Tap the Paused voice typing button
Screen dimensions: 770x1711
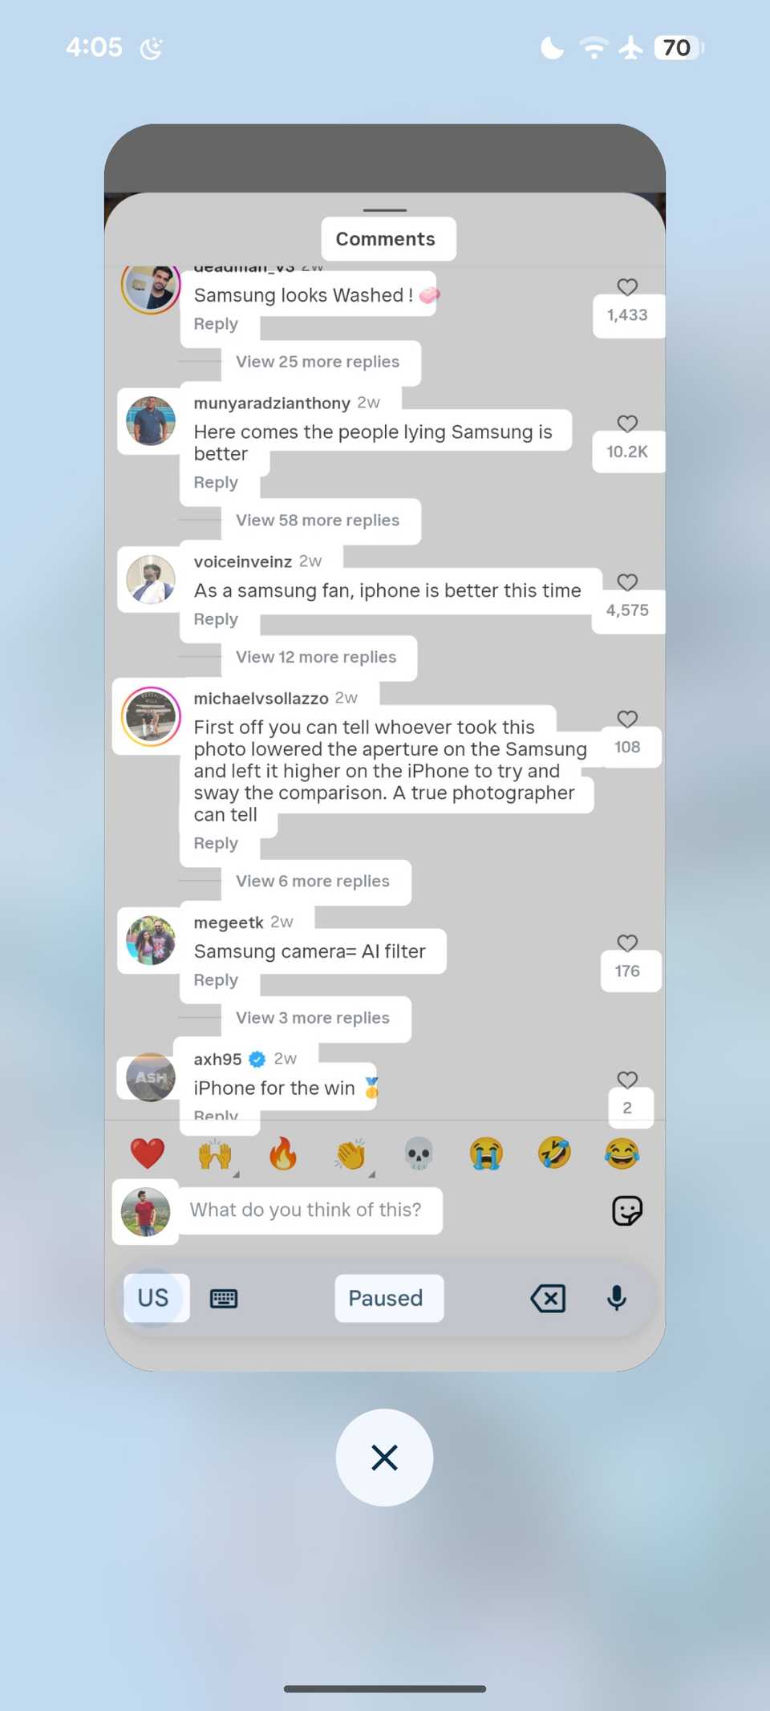point(385,1298)
